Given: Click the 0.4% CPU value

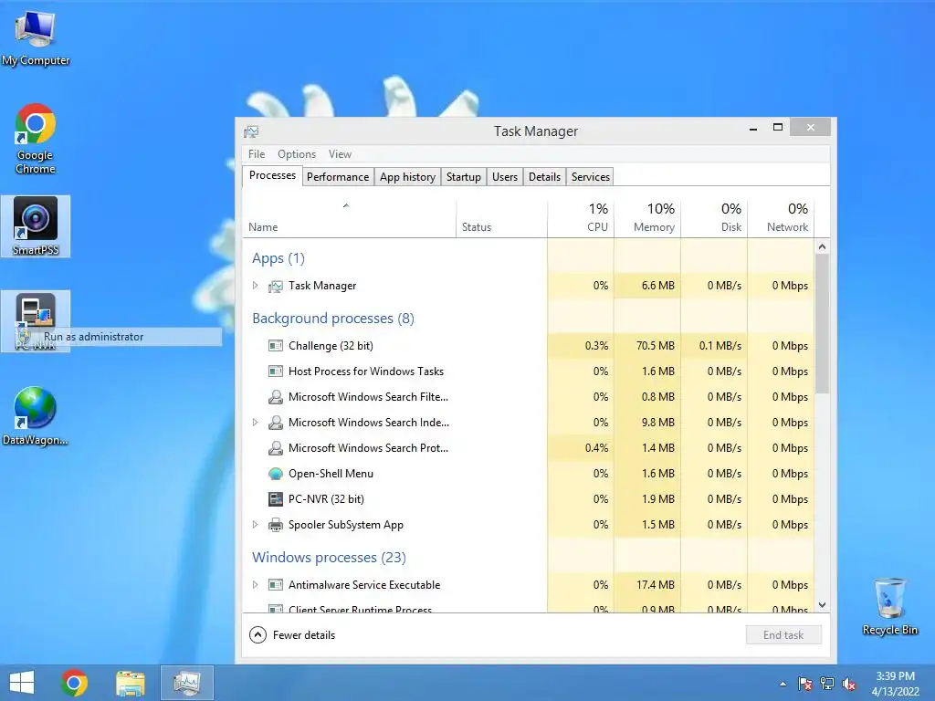Looking at the screenshot, I should point(596,448).
